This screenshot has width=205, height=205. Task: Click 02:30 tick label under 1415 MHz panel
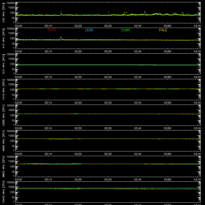point(108,103)
